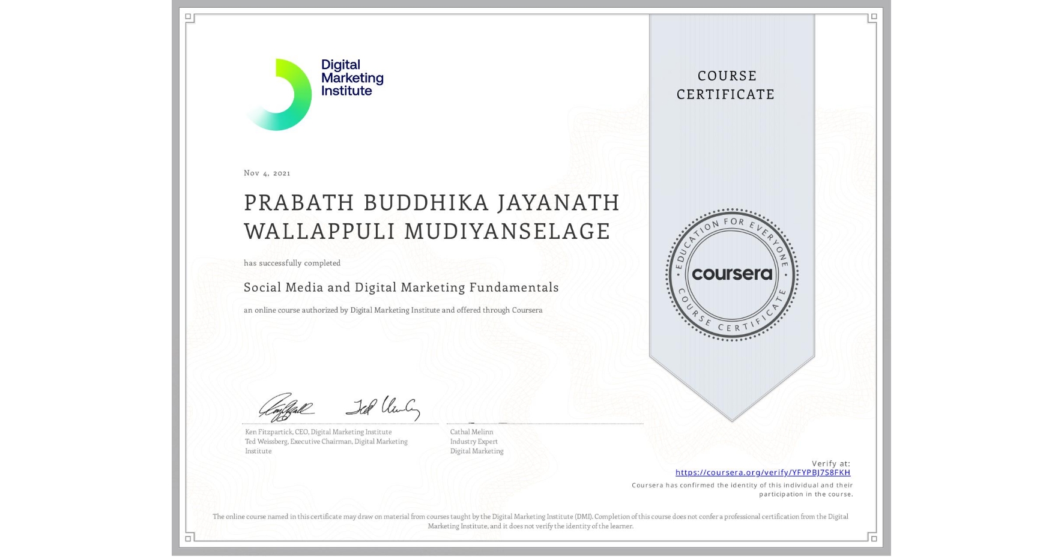Click course title 'Social Media and Digital Marketing Fundamentals'
This screenshot has height=557, width=1064.
click(x=401, y=288)
